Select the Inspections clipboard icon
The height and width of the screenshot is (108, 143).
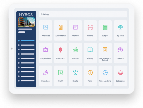click(x=45, y=50)
